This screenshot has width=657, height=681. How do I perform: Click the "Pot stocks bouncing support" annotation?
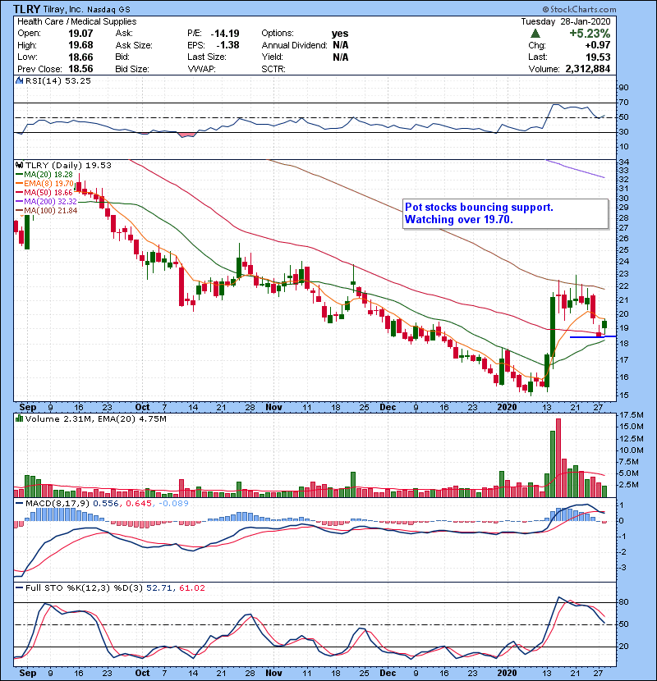pos(479,207)
